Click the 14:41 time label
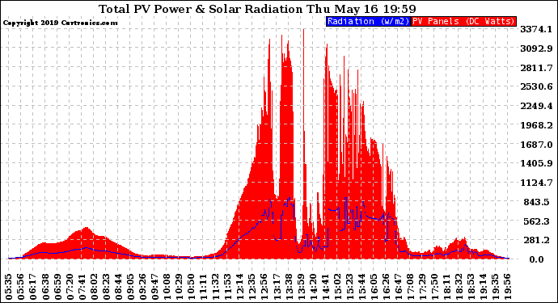The width and height of the screenshot is (558, 303). pyautogui.click(x=325, y=287)
